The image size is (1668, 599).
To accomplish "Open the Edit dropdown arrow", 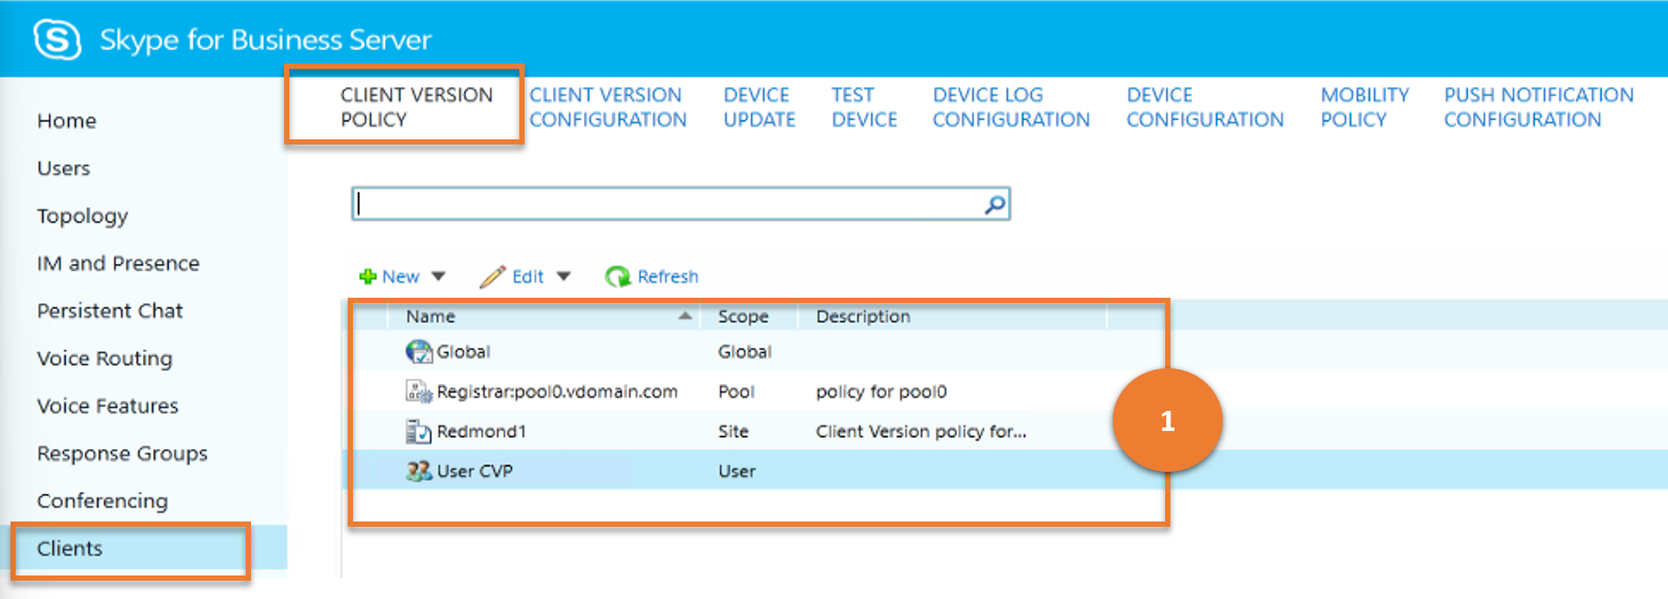I will click(x=564, y=277).
